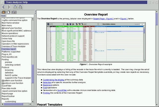Click the index horizontal scrollbar thumb
Image resolution: width=159 pixels, height=107 pixels.
(x=14, y=104)
